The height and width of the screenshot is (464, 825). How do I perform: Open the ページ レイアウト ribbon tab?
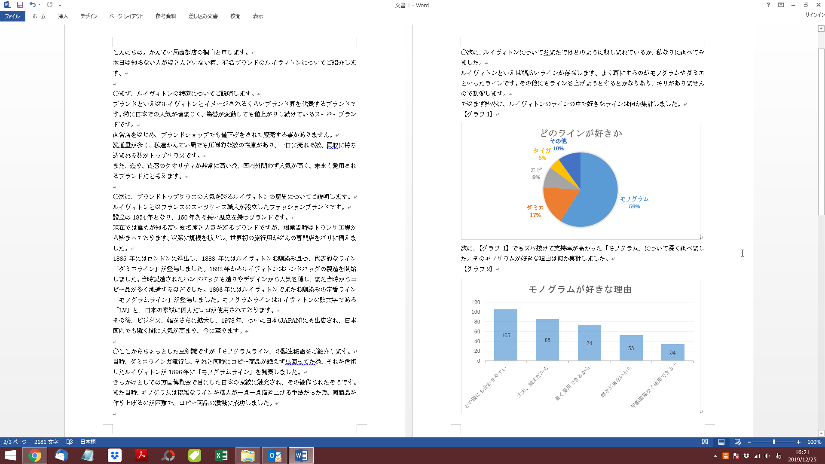tap(126, 16)
